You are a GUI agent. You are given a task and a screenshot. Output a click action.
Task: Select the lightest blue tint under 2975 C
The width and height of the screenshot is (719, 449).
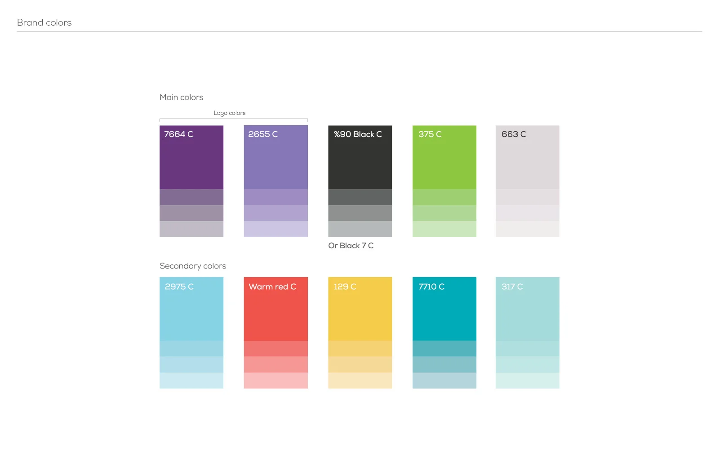(191, 380)
